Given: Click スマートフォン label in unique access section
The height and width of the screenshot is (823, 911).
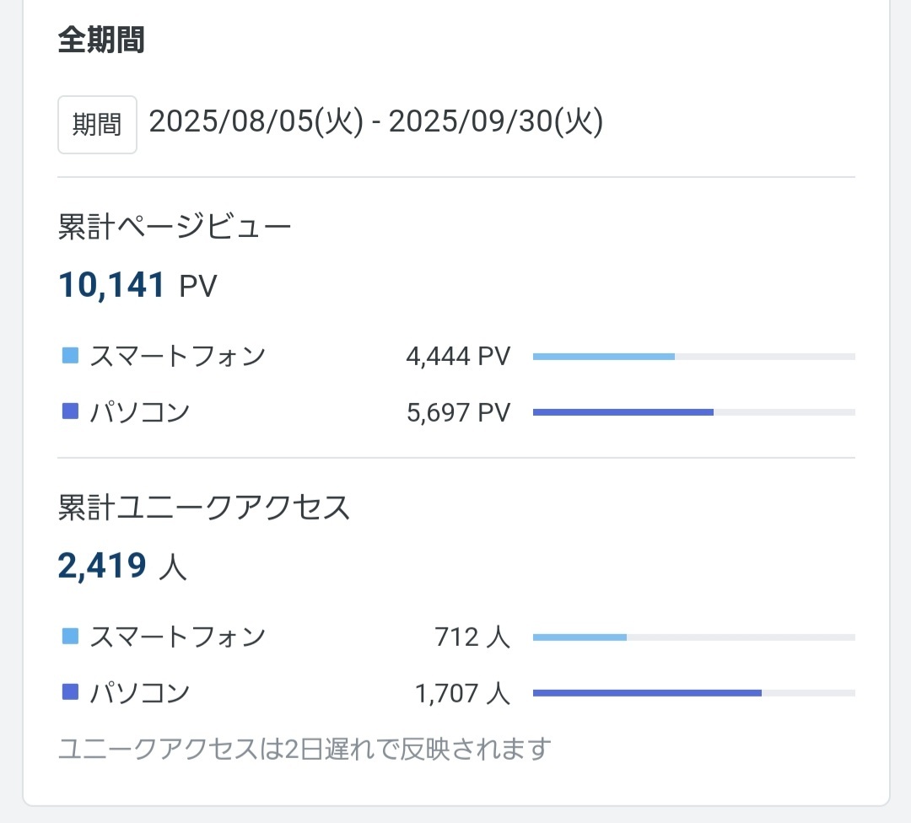Looking at the screenshot, I should [177, 637].
